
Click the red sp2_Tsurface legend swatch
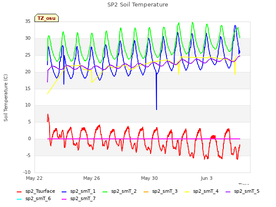19,192
